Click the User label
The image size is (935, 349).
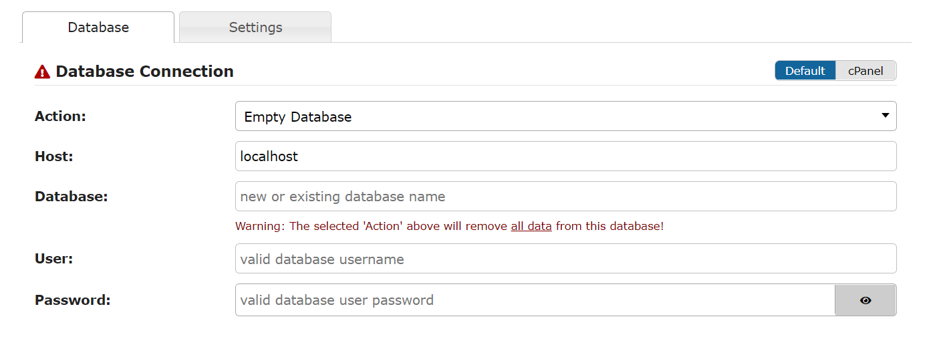tap(53, 259)
